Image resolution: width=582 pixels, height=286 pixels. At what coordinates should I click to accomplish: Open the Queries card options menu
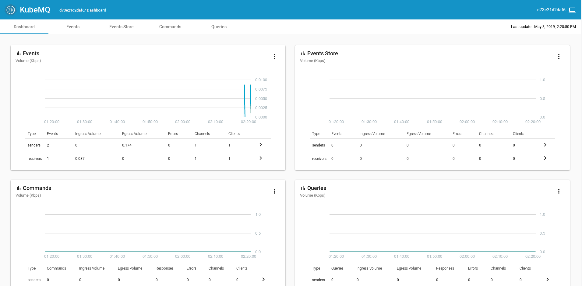pos(559,191)
